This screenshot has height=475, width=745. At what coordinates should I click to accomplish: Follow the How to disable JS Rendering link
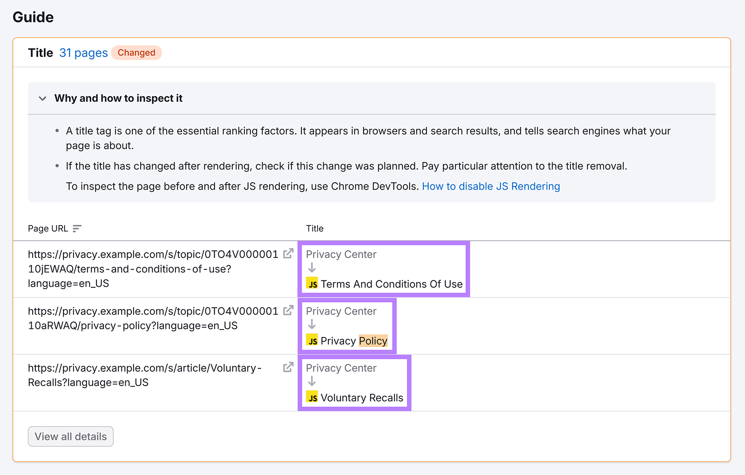pyautogui.click(x=490, y=186)
